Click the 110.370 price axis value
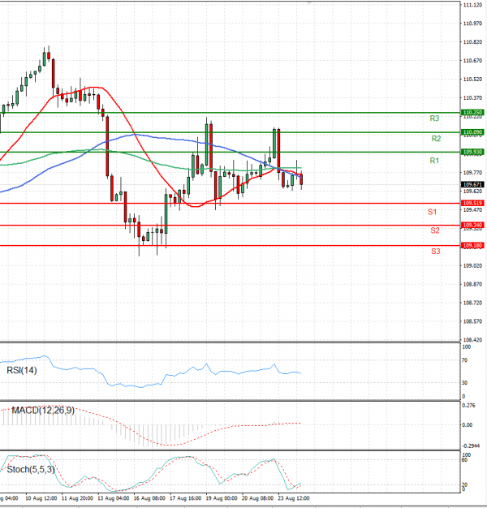 tap(472, 98)
